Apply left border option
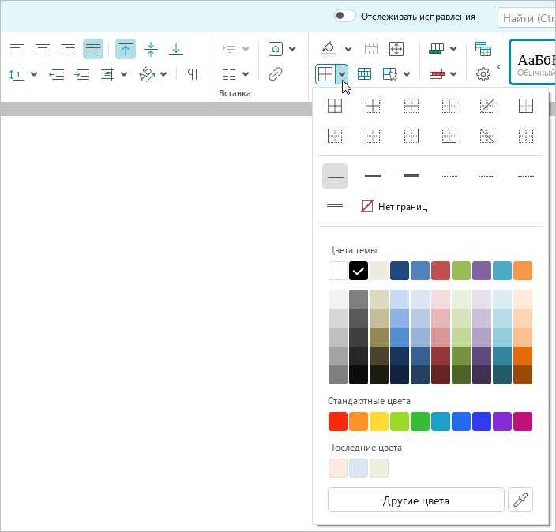This screenshot has width=556, height=532. (x=335, y=136)
